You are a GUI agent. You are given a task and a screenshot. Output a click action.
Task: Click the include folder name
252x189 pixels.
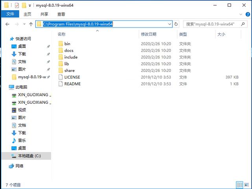pyautogui.click(x=71, y=57)
